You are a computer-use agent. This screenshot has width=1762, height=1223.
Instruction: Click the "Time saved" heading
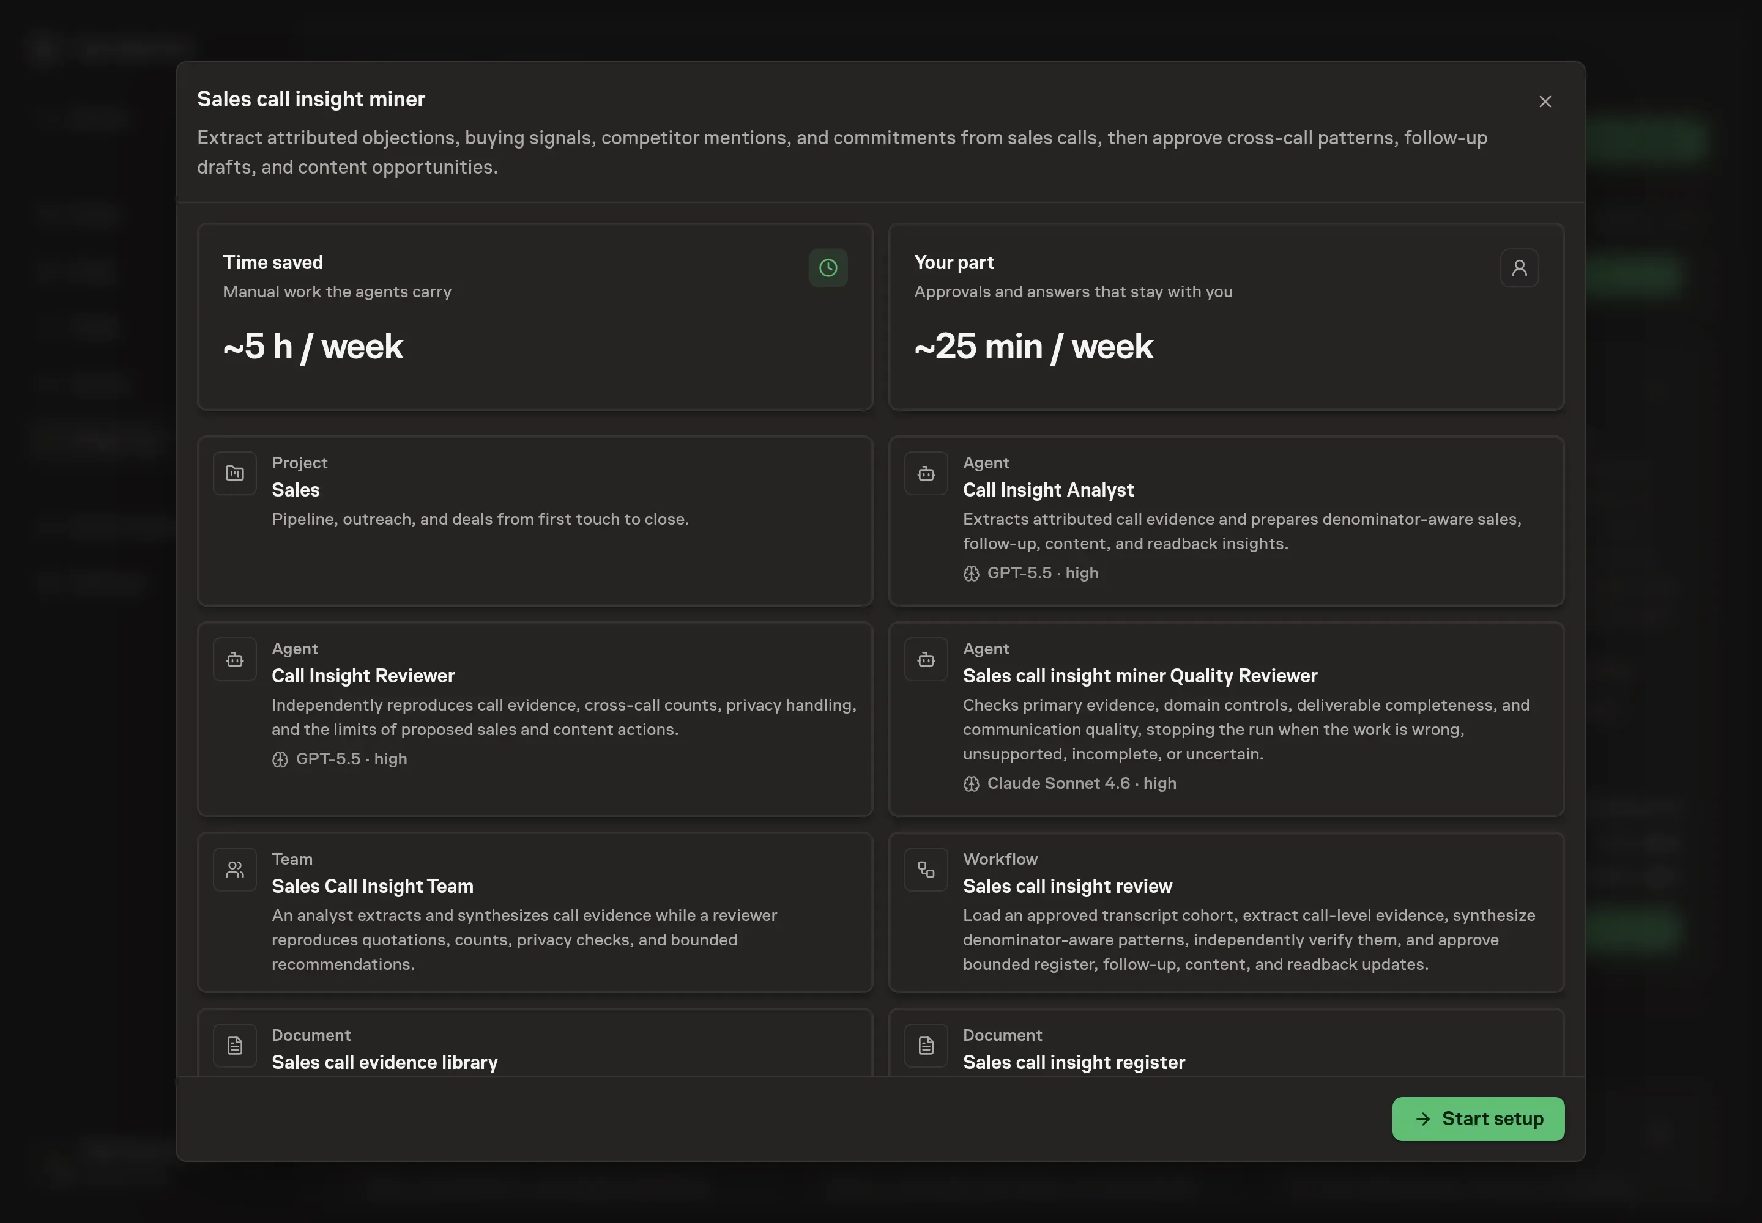click(x=273, y=263)
